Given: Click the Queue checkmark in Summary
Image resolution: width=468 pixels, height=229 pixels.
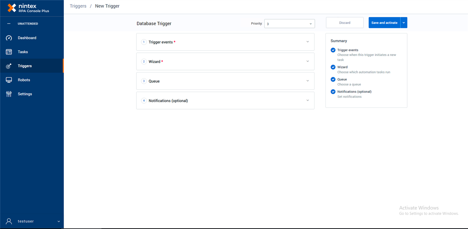Looking at the screenshot, I should 333,79.
